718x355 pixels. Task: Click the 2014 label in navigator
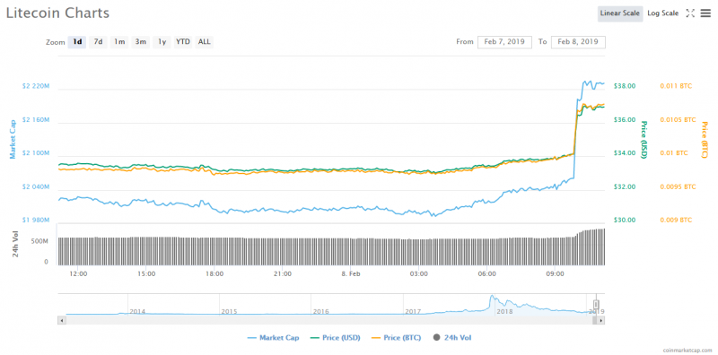click(137, 312)
